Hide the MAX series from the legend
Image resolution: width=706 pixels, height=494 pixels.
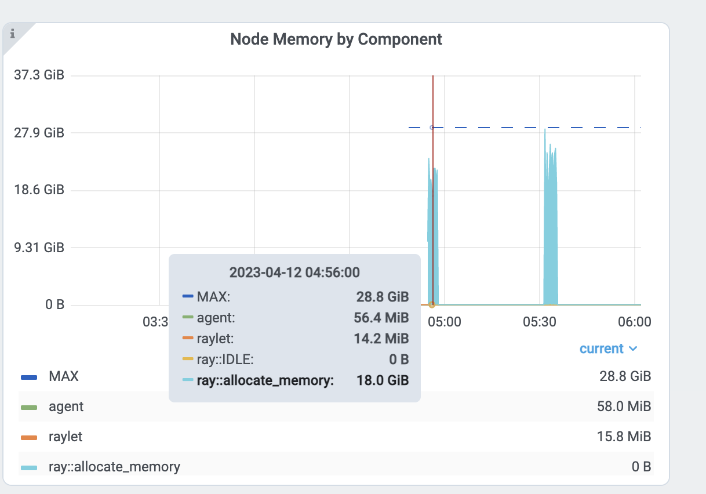[x=64, y=376]
